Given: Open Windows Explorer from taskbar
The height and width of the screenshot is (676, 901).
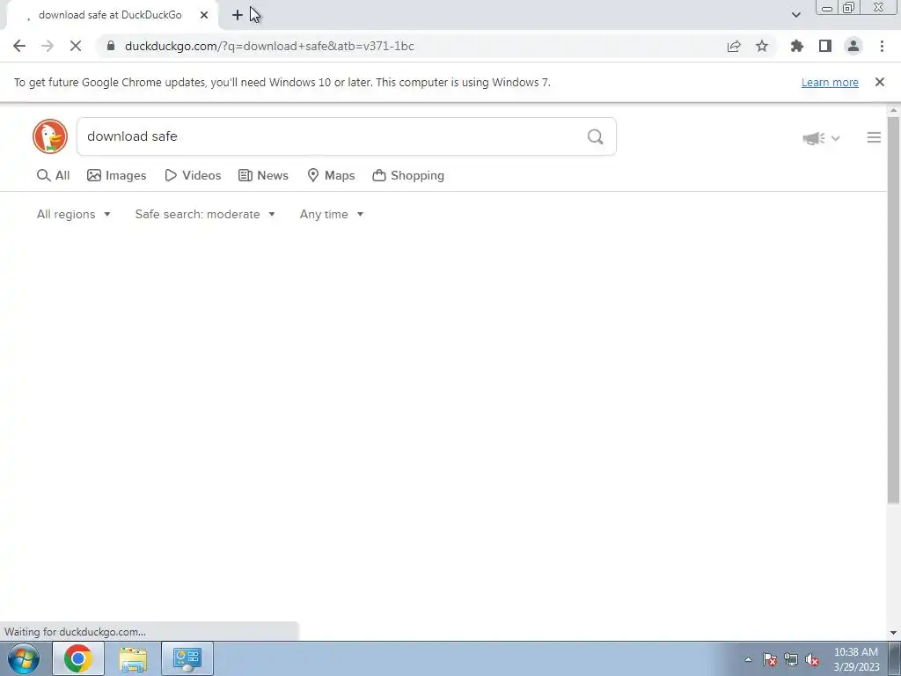Looking at the screenshot, I should (x=133, y=658).
